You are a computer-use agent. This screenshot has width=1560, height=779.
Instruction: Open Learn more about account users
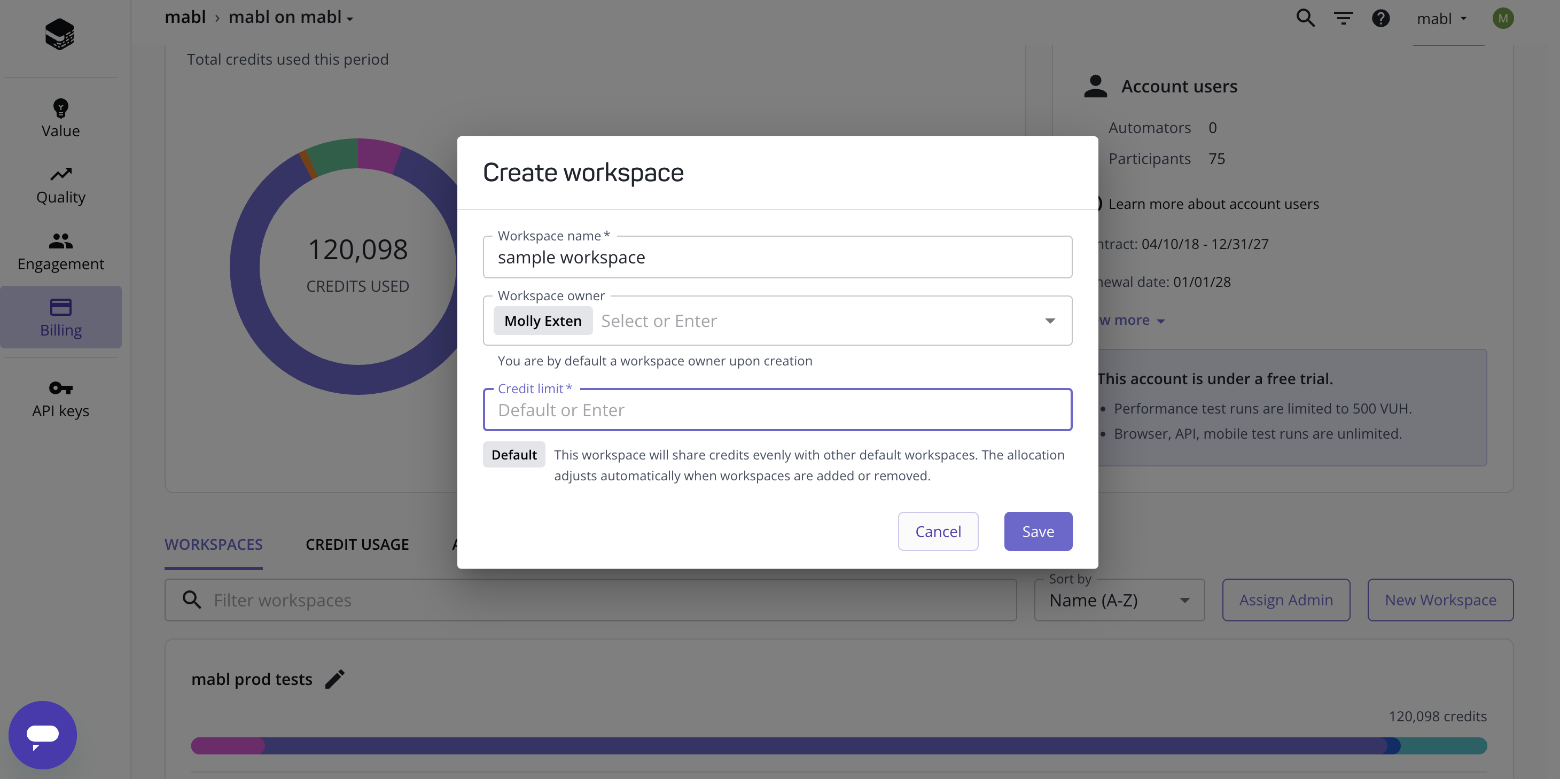1214,204
